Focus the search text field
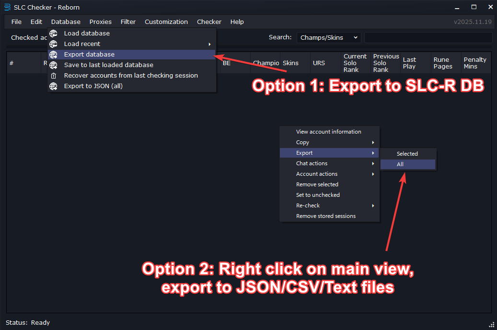Image resolution: width=497 pixels, height=330 pixels. tap(428, 37)
